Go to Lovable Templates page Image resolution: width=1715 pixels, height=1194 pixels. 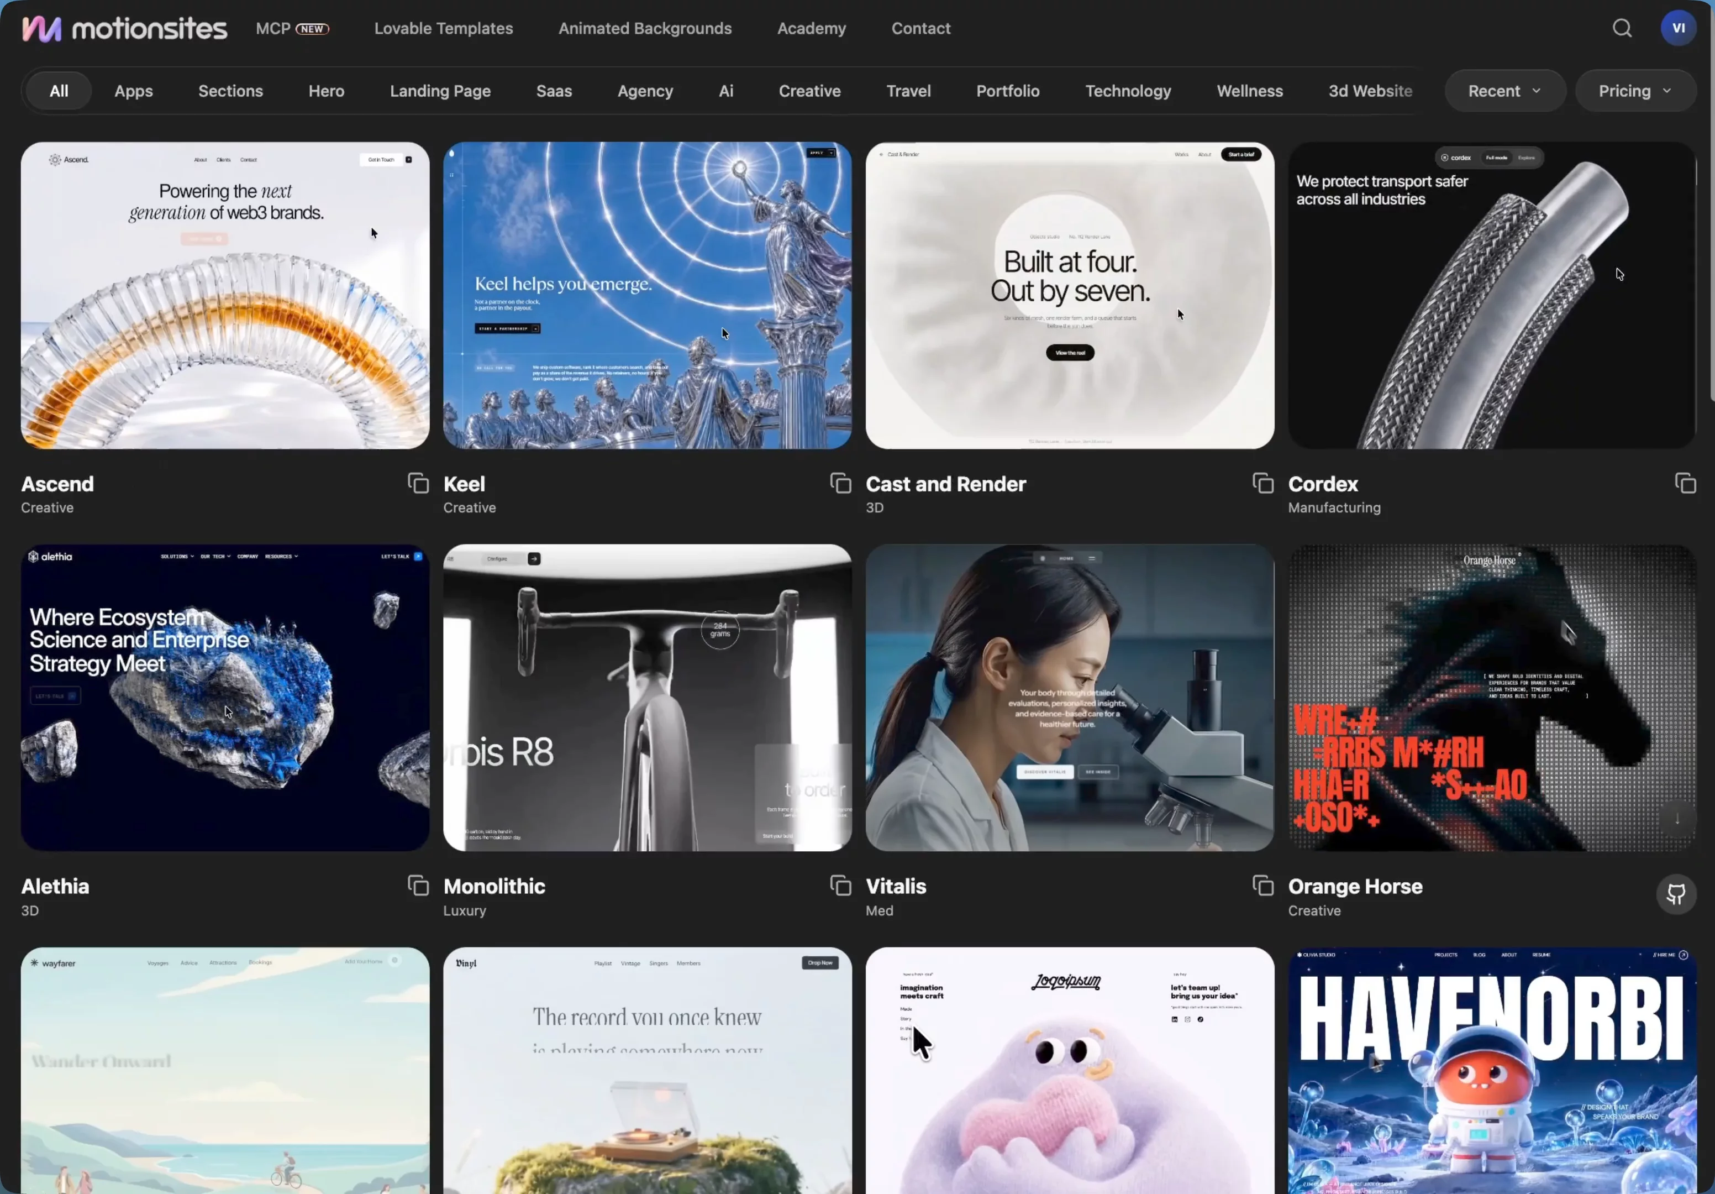click(444, 28)
